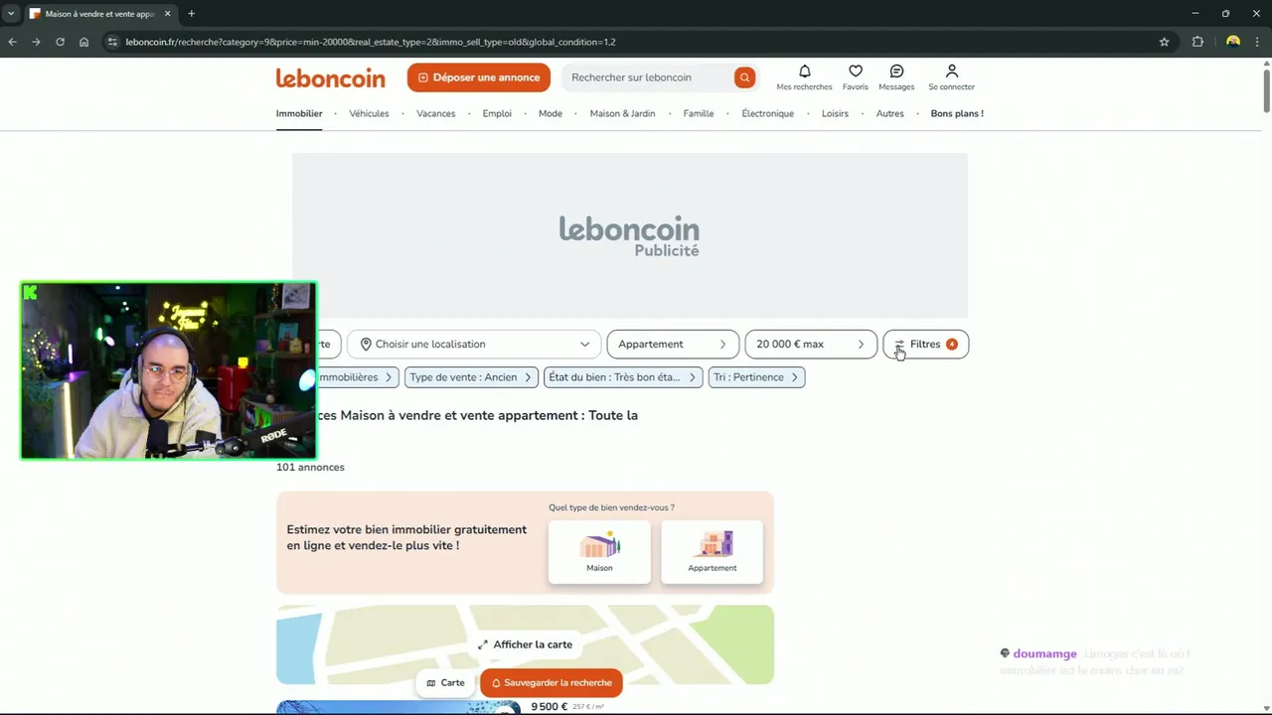Open Chrome profile avatar
This screenshot has width=1272, height=715.
pos(1233,42)
